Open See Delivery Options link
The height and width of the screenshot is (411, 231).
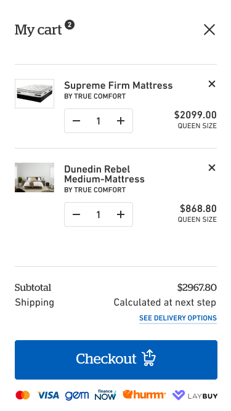pos(178,318)
